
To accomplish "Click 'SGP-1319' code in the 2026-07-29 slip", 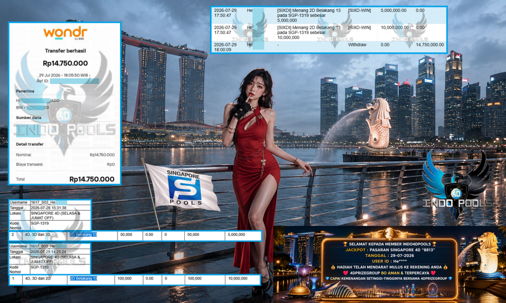I will pos(40,267).
